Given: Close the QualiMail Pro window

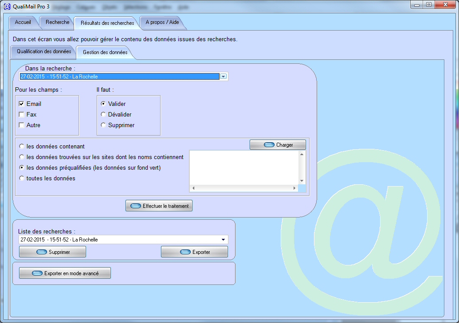Looking at the screenshot, I should coord(446,5).
